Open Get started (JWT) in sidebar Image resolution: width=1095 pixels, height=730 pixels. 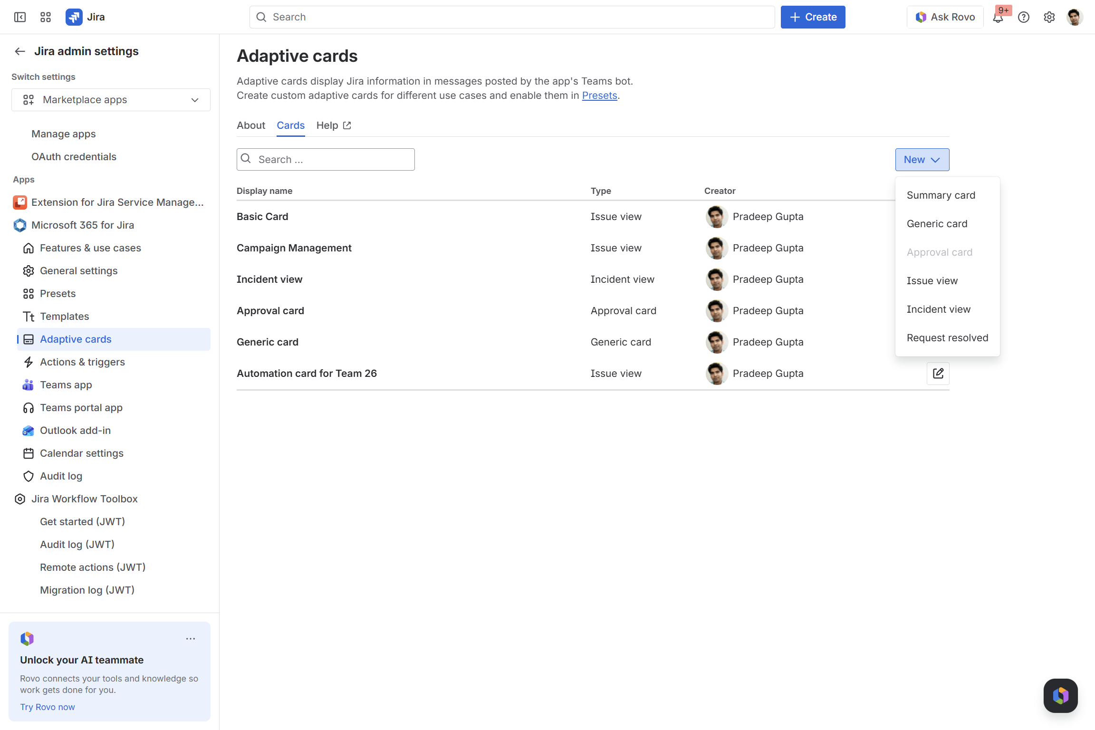click(x=82, y=522)
